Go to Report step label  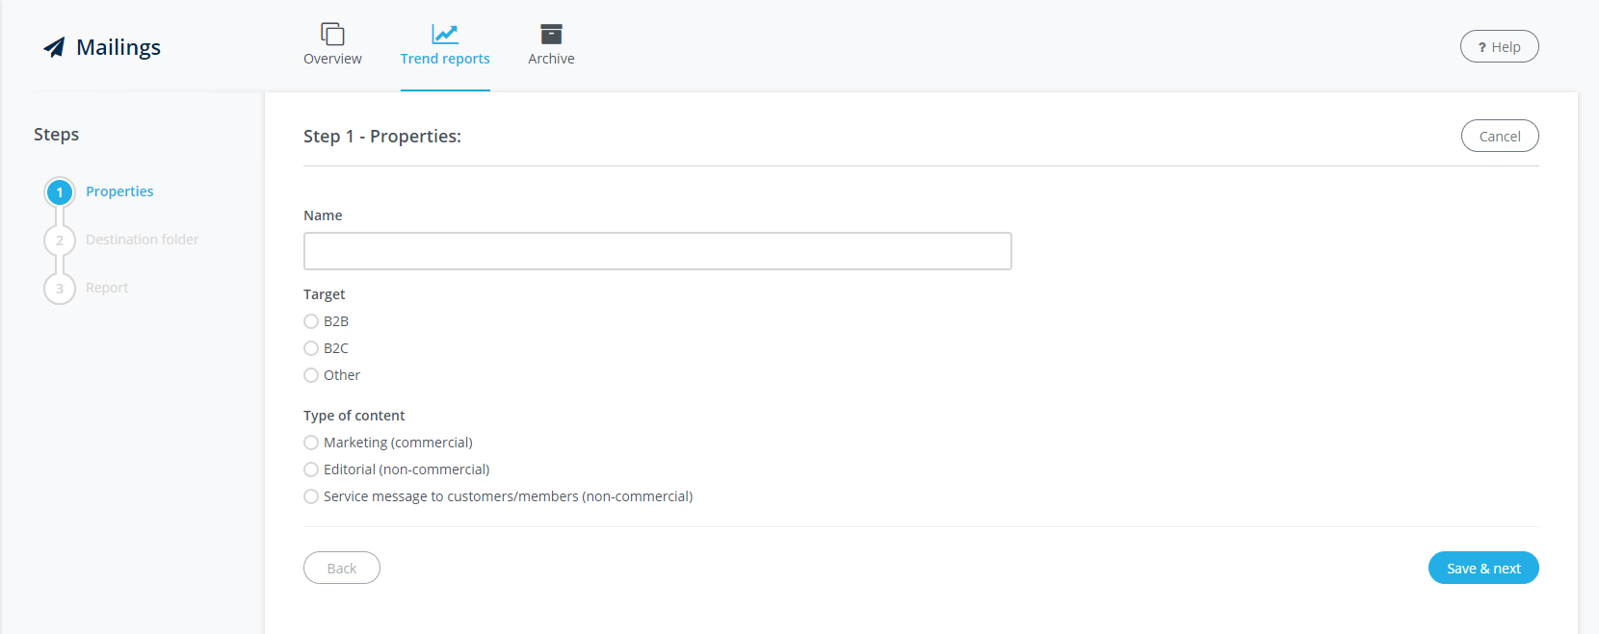pos(107,288)
